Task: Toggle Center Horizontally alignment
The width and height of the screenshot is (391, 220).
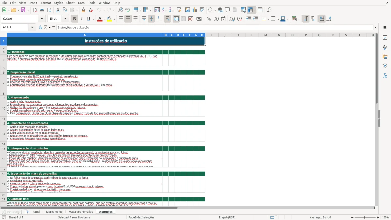Action: [128, 19]
